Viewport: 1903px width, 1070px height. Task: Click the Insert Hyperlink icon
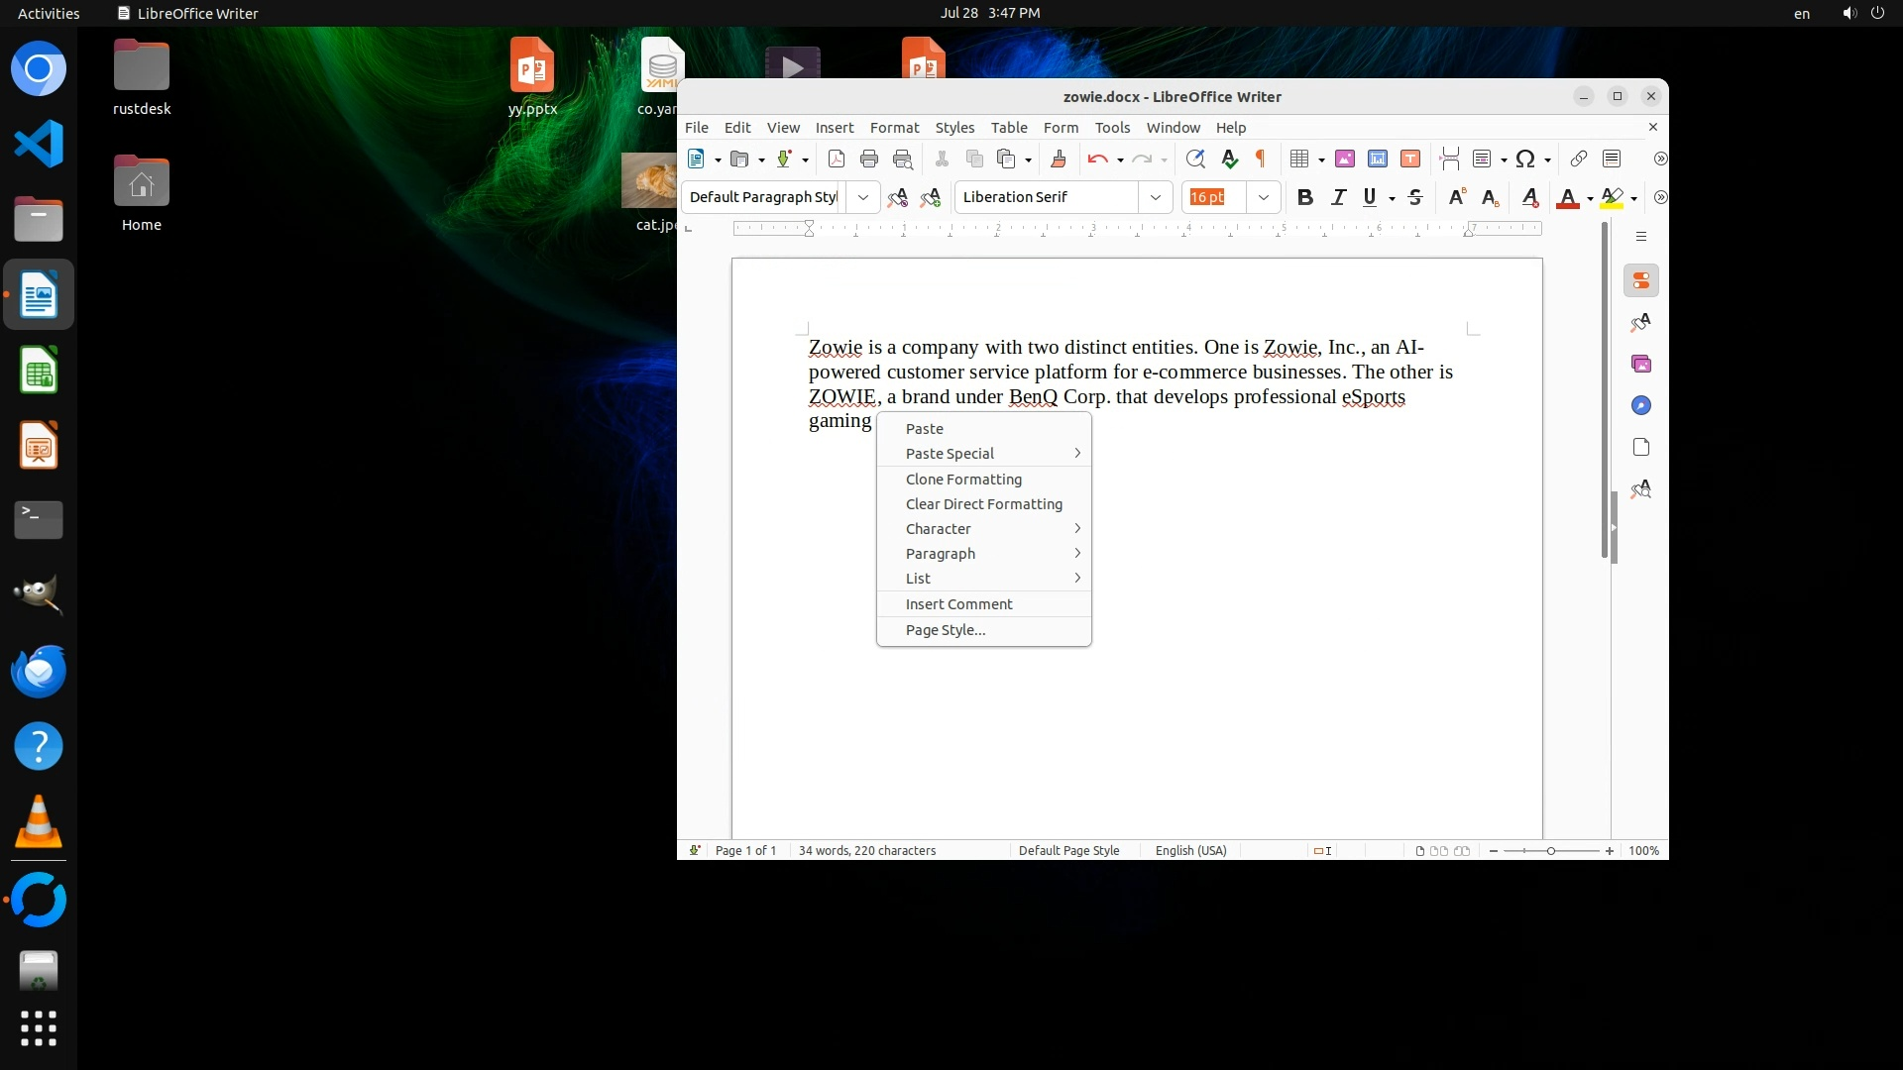pos(1579,159)
